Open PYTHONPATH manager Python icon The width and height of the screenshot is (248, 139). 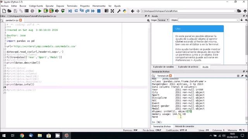point(125,11)
